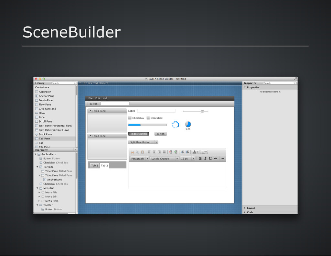This screenshot has width=331, height=256.
Task: Toggle underline formatting in HTML editor
Action: coord(210,158)
